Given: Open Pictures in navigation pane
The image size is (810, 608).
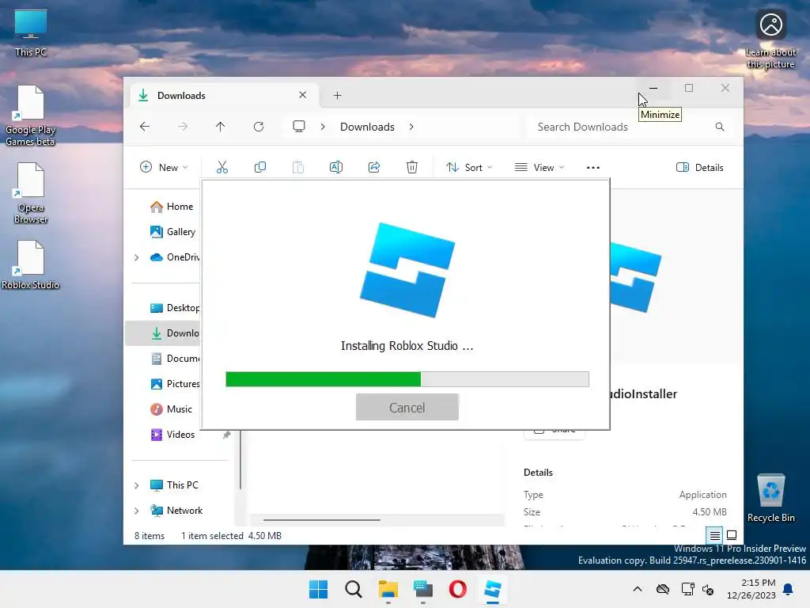Looking at the screenshot, I should tap(174, 384).
